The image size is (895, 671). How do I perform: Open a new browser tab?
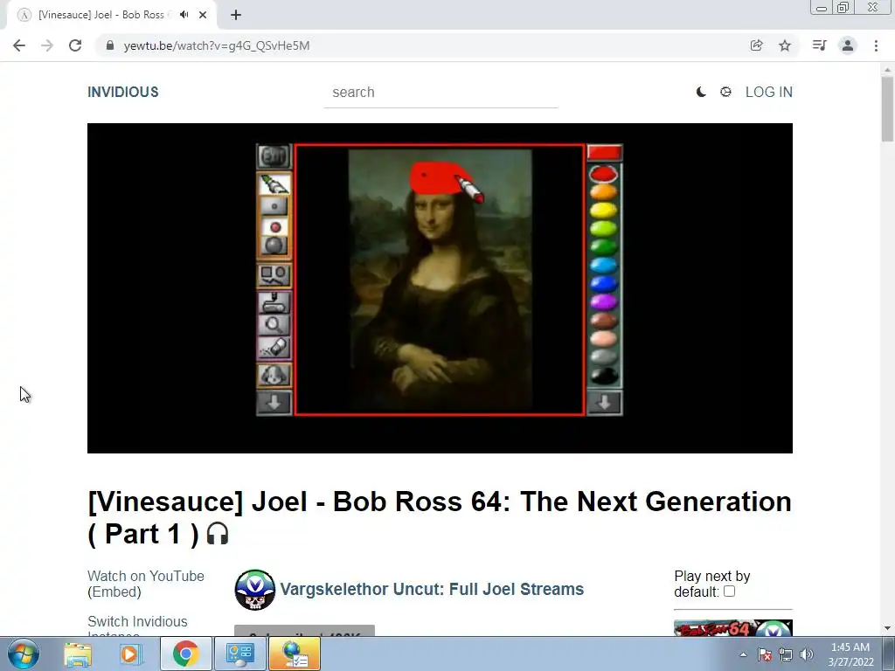click(236, 15)
